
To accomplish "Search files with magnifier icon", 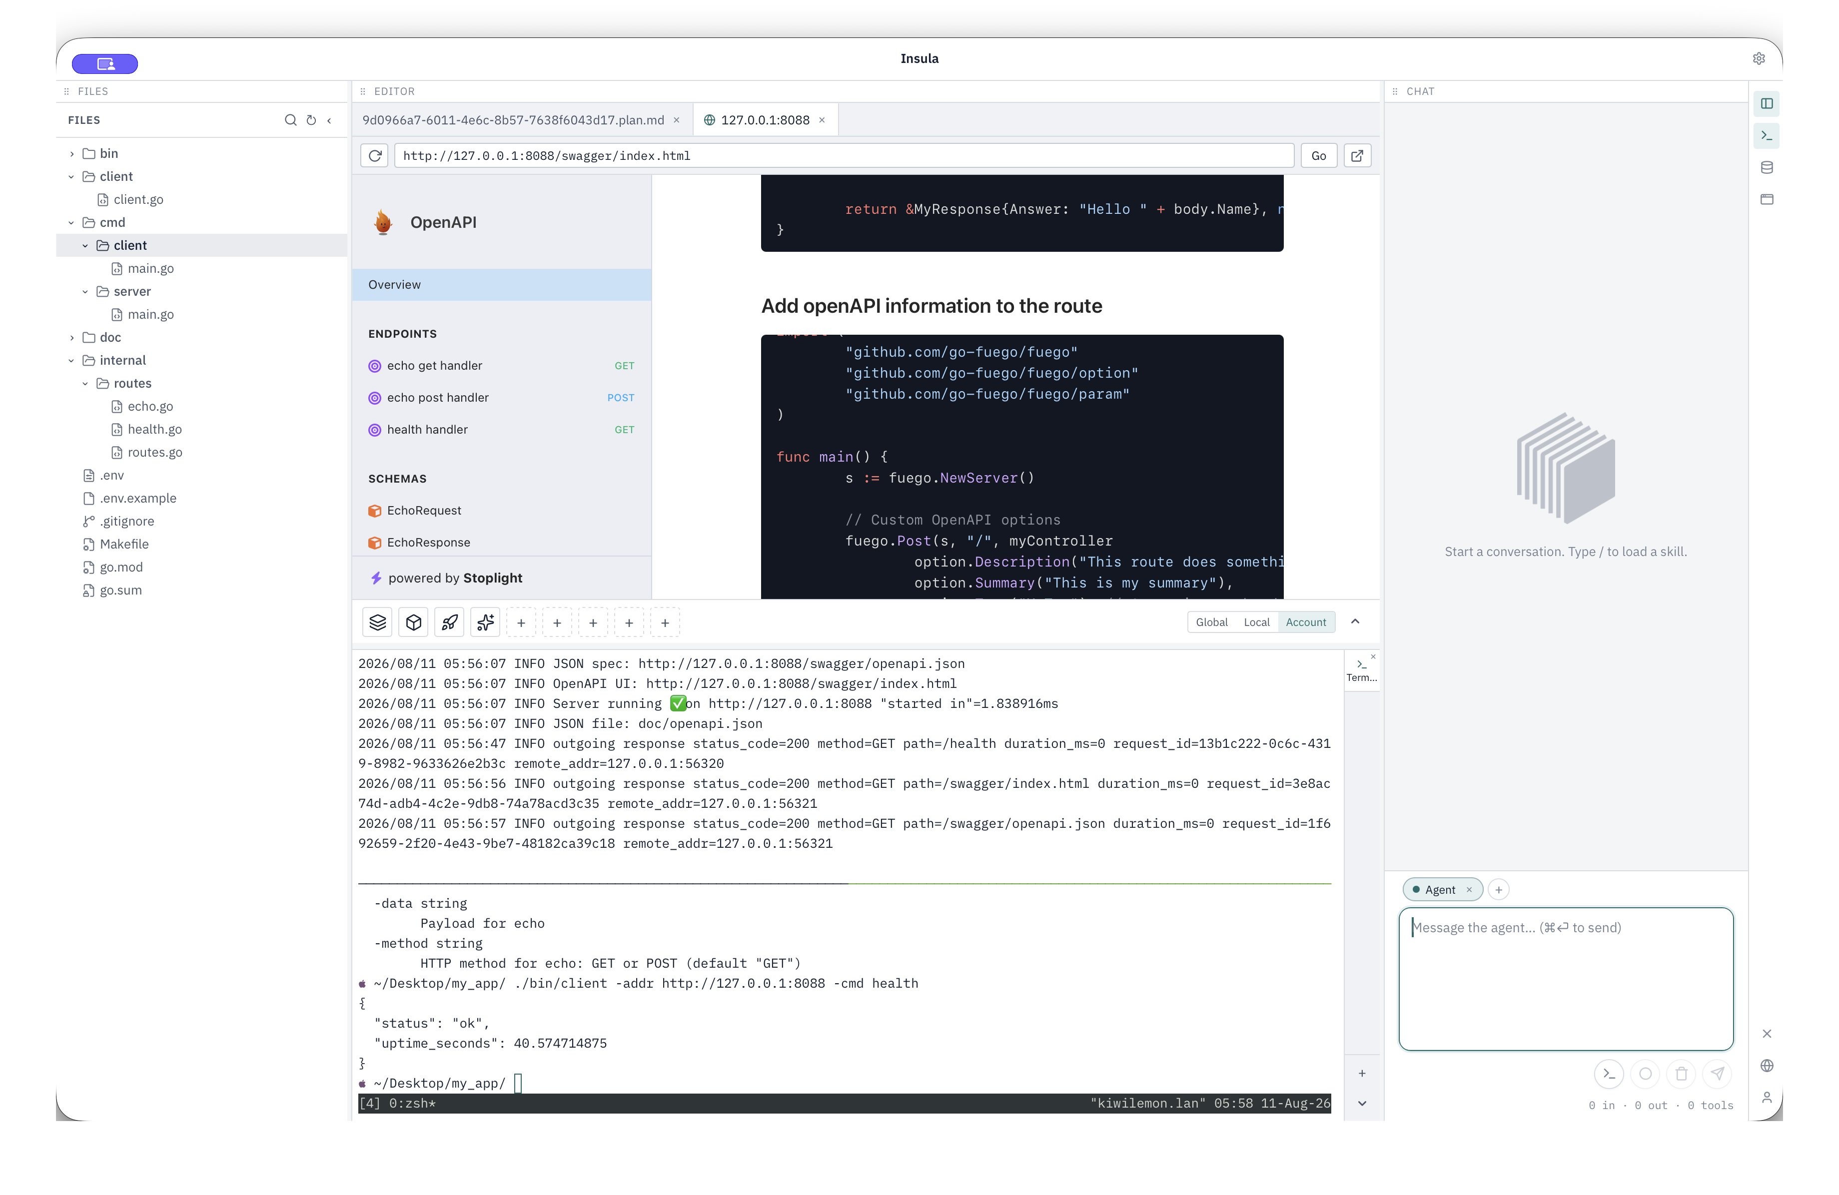I will pos(290,120).
